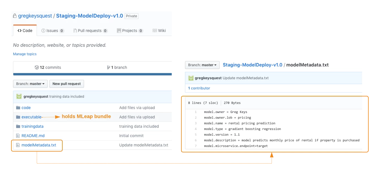The width and height of the screenshot is (374, 175).
Task: Click the Projects count badge
Action: (141, 31)
